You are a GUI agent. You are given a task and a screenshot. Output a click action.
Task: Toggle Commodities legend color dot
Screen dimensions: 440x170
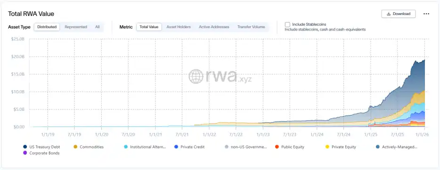[75, 147]
